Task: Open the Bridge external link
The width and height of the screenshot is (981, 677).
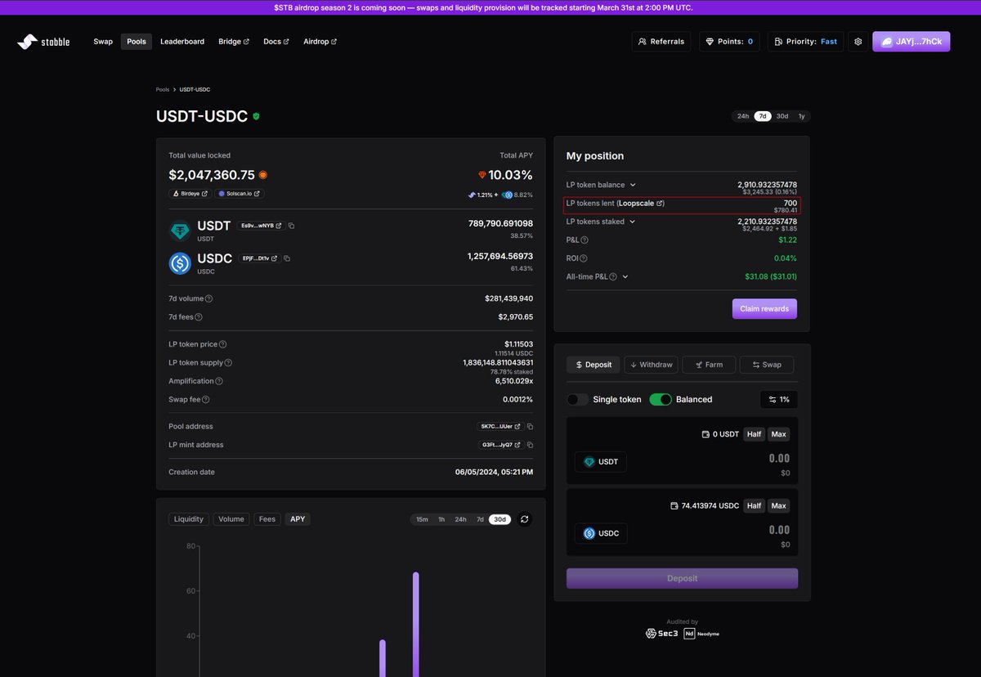Action: pos(234,41)
